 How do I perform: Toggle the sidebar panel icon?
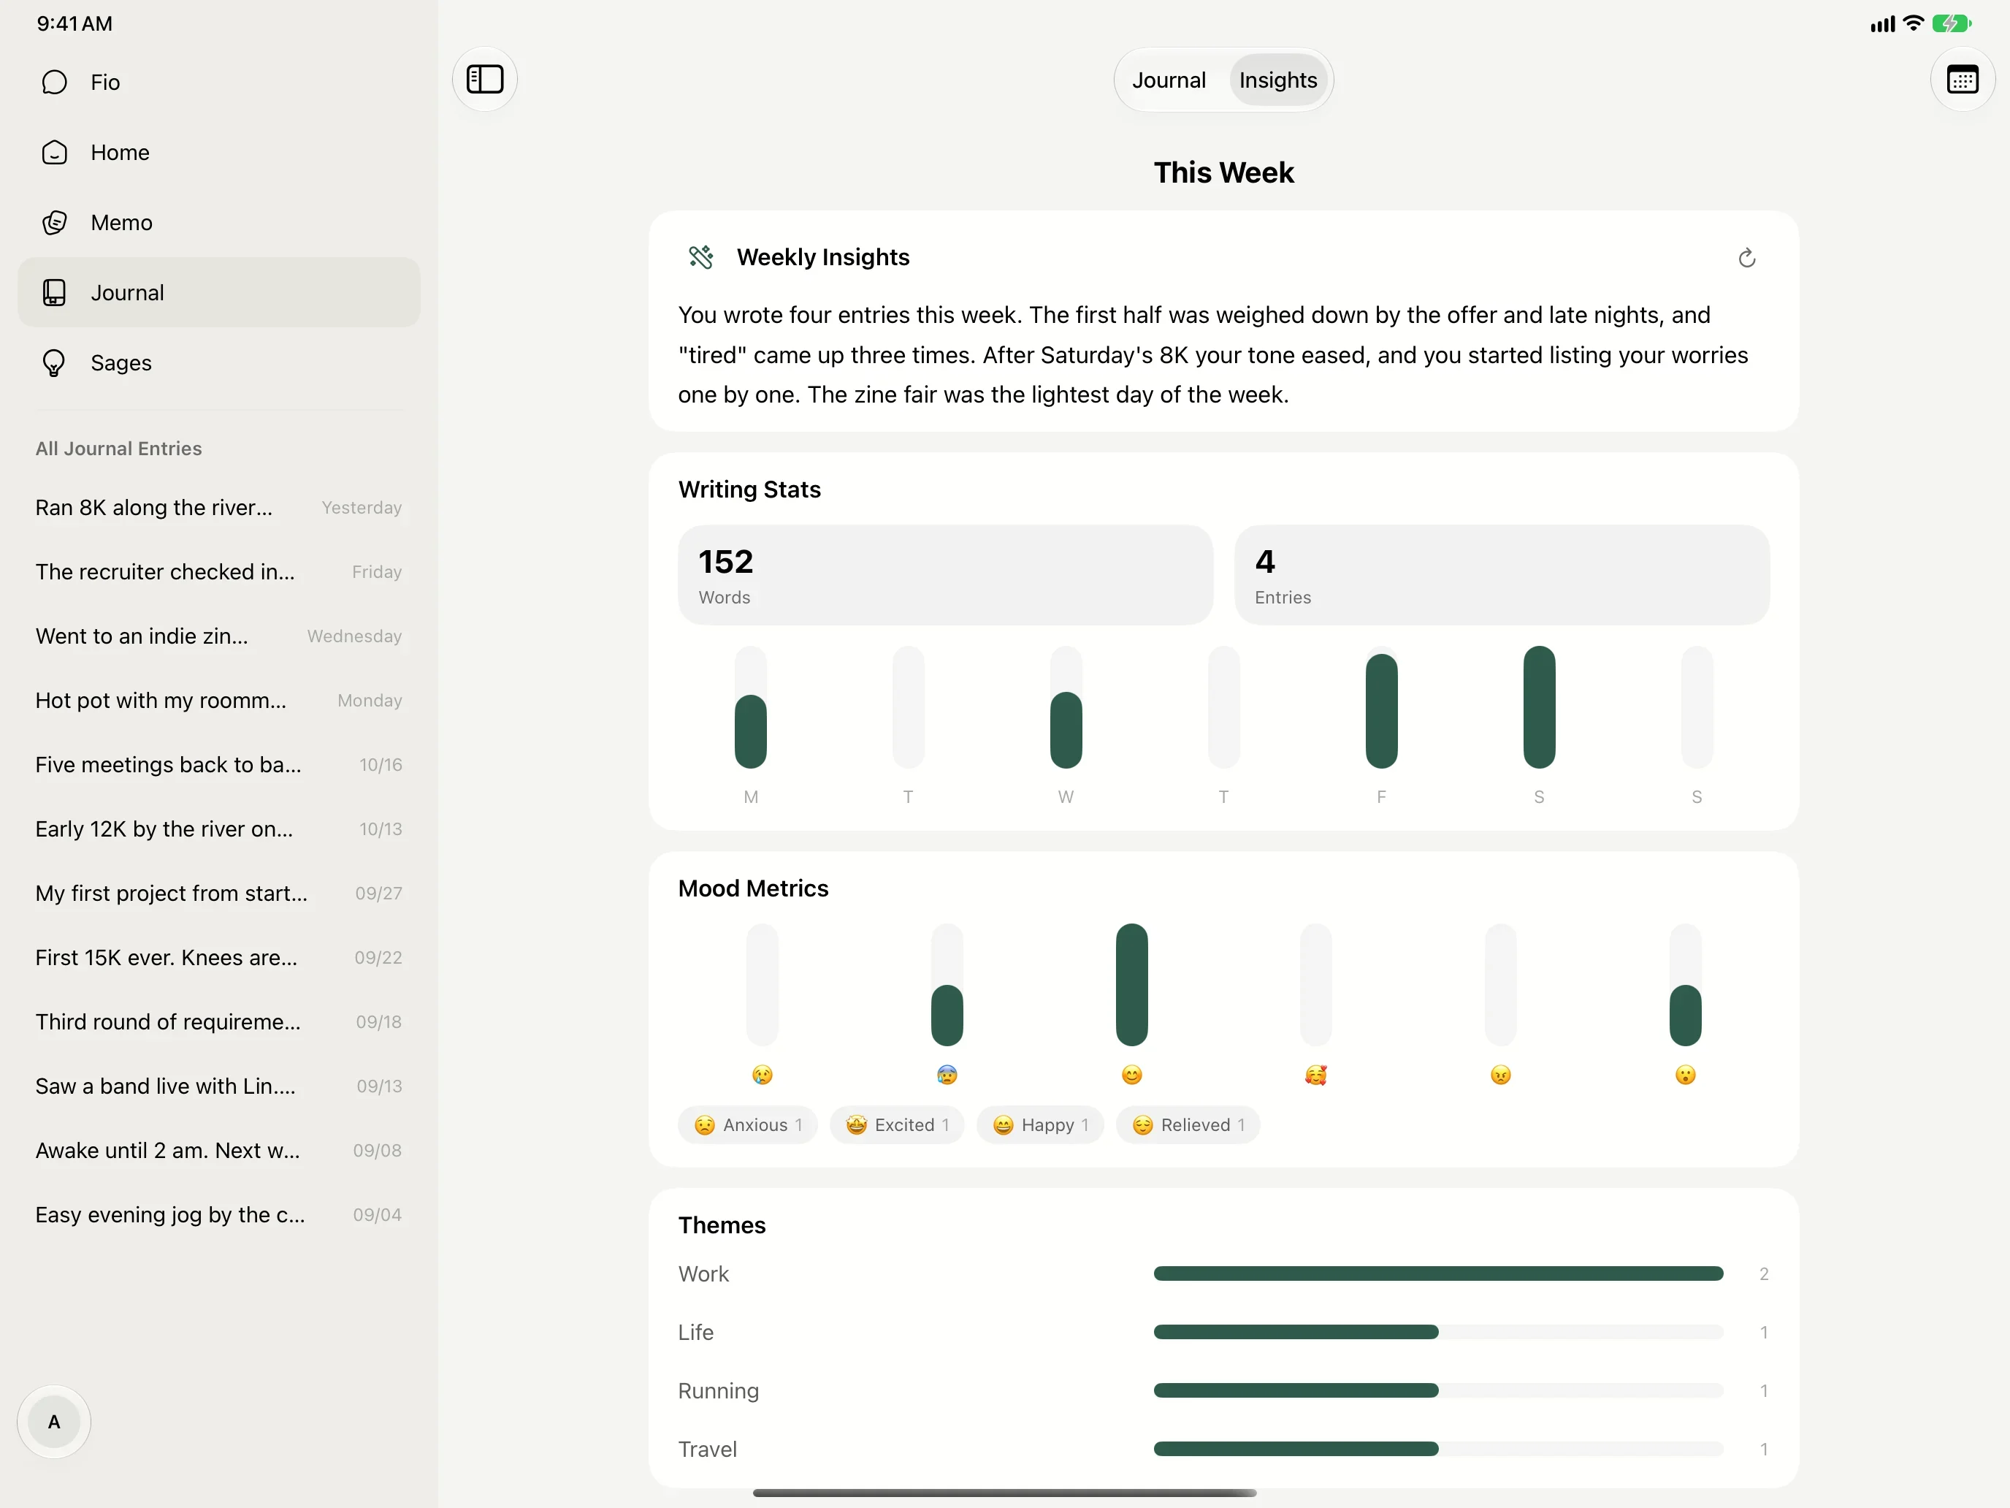point(484,79)
